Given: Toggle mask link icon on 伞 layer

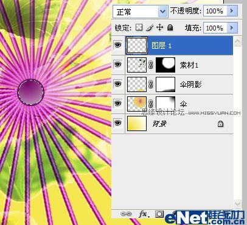Looking at the screenshot, I should tap(151, 104).
